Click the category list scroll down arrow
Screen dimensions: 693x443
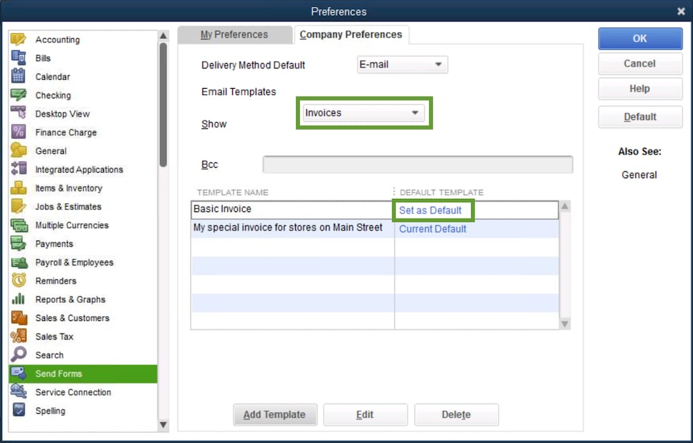click(x=164, y=425)
